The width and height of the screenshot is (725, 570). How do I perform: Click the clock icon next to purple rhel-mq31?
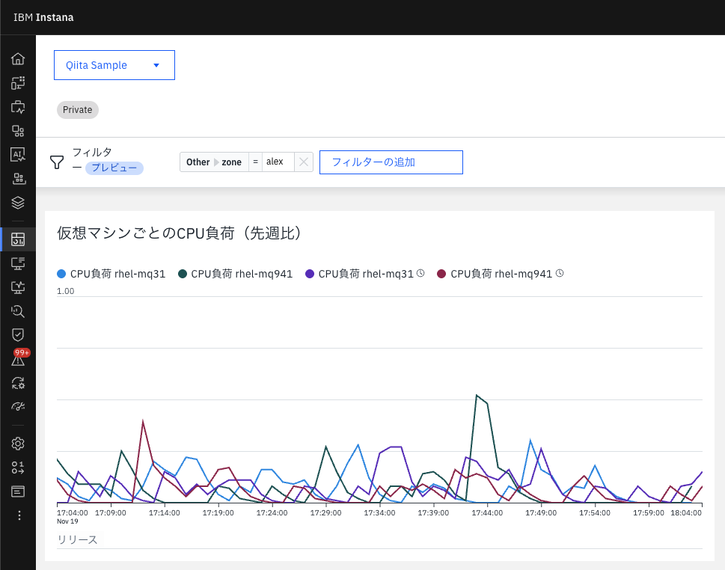420,273
